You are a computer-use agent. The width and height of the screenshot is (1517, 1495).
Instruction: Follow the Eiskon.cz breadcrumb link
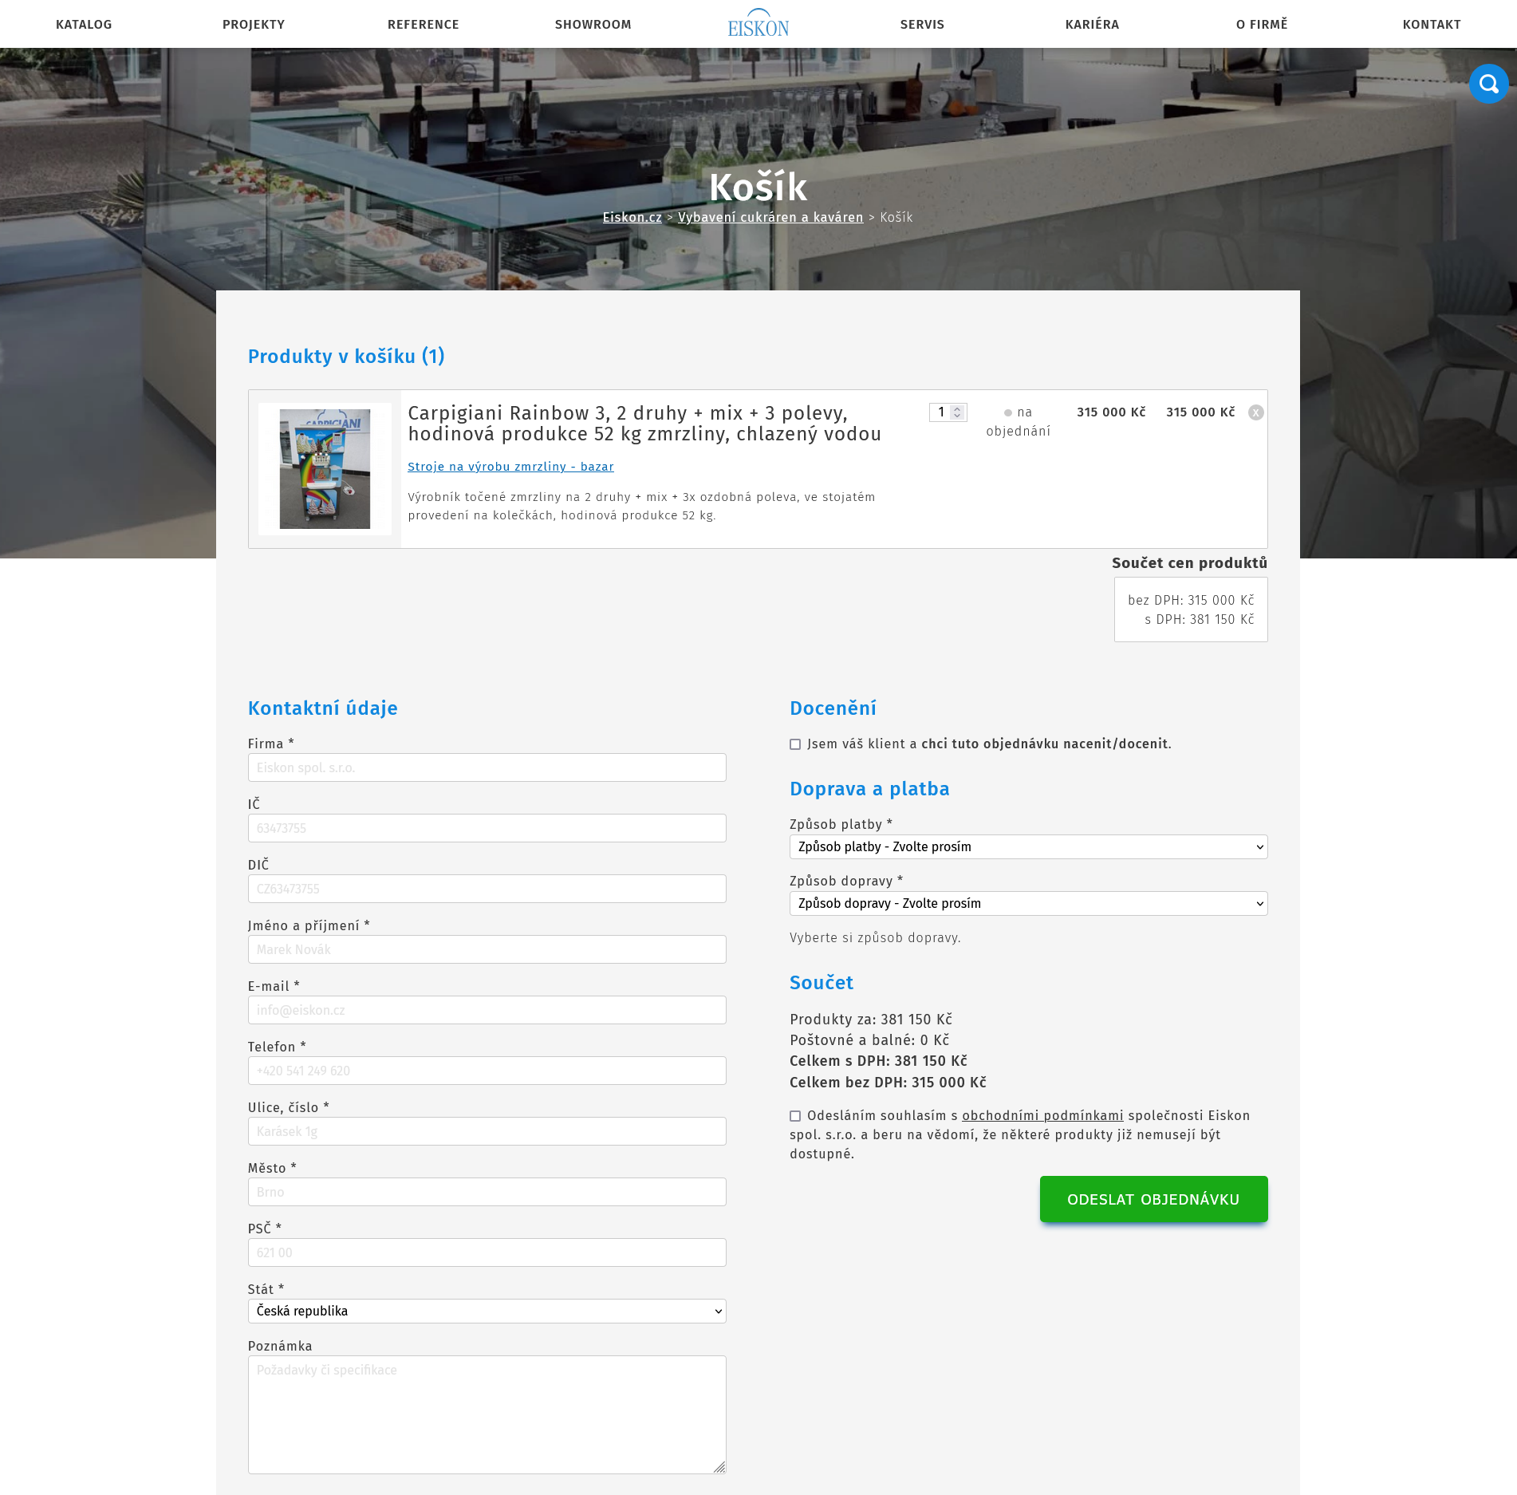tap(632, 217)
